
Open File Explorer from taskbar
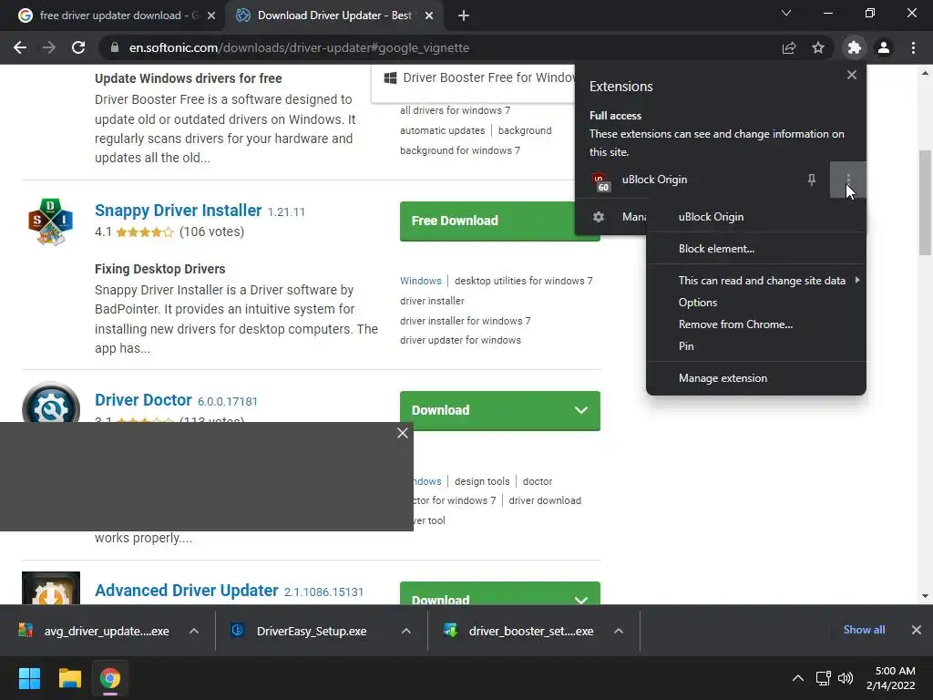click(x=69, y=678)
